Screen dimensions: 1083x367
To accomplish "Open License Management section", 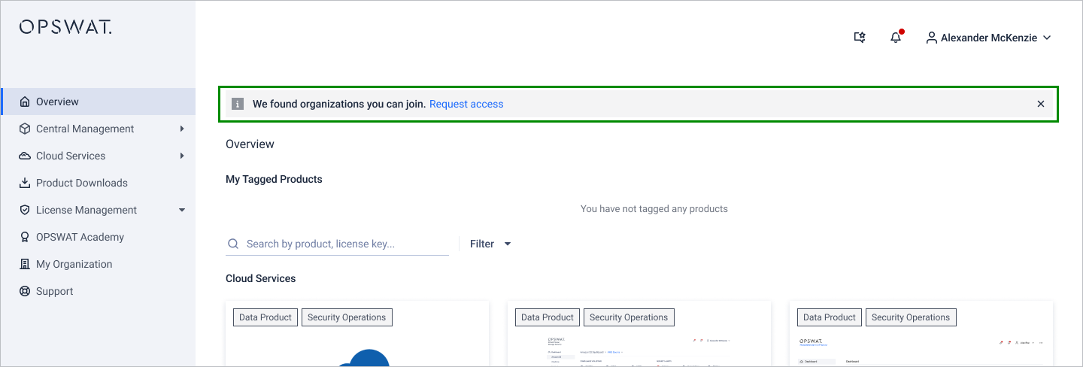I will click(x=98, y=210).
